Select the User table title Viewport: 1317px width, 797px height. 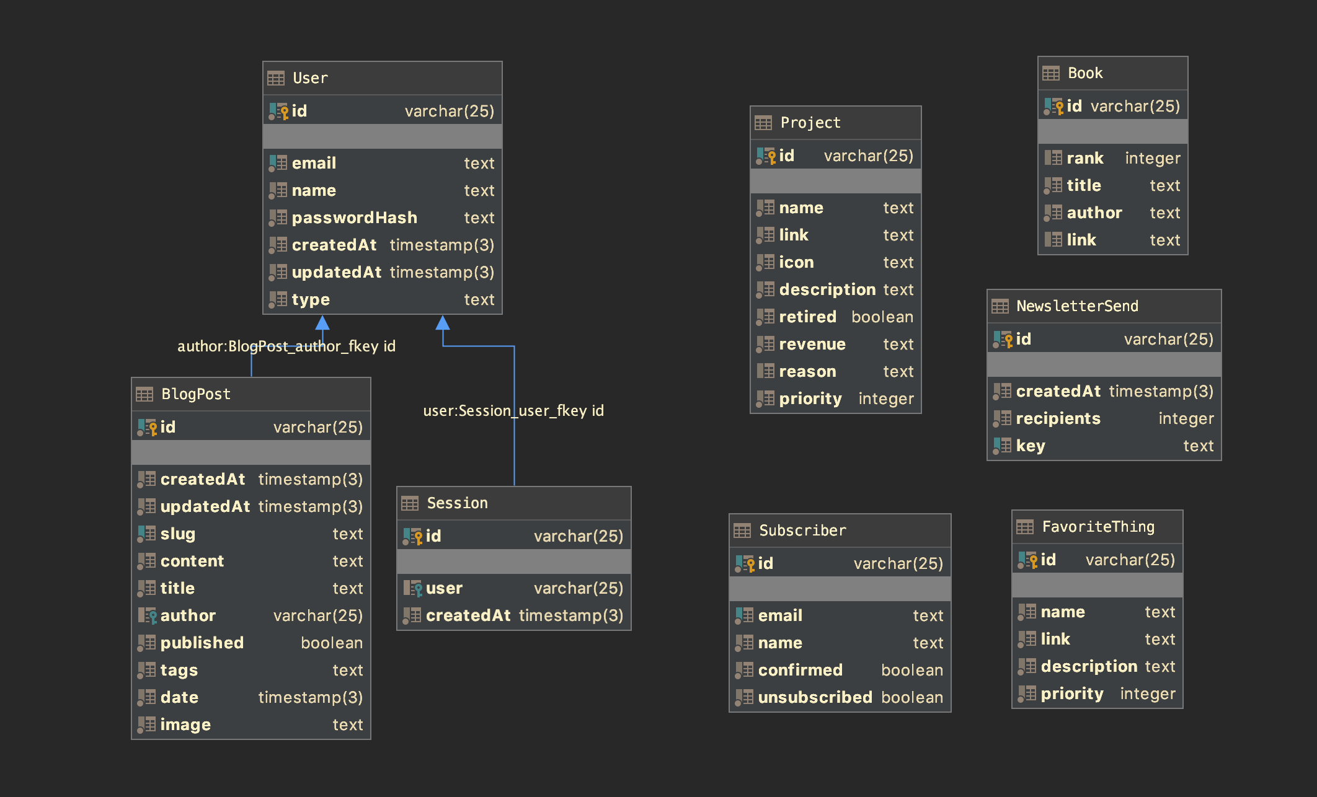pos(311,78)
